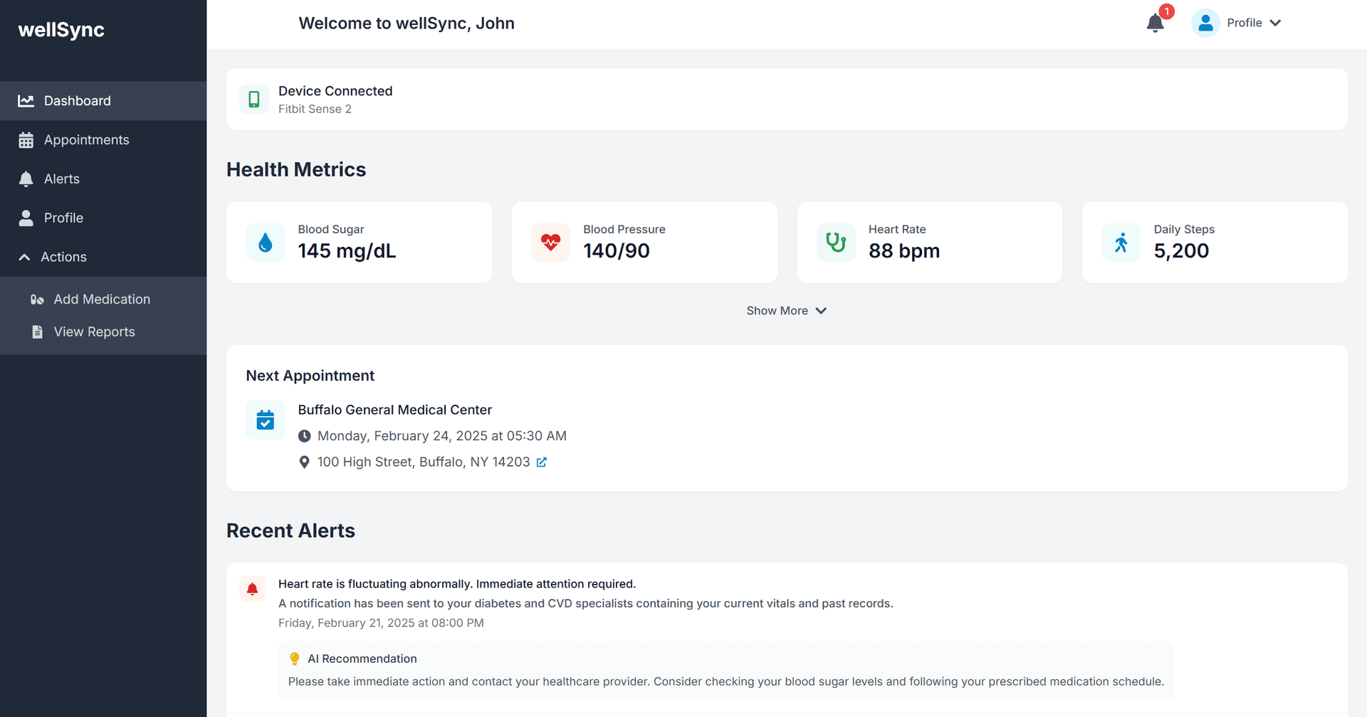
Task: Click the blood drop icon on Blood Sugar card
Action: coord(264,242)
